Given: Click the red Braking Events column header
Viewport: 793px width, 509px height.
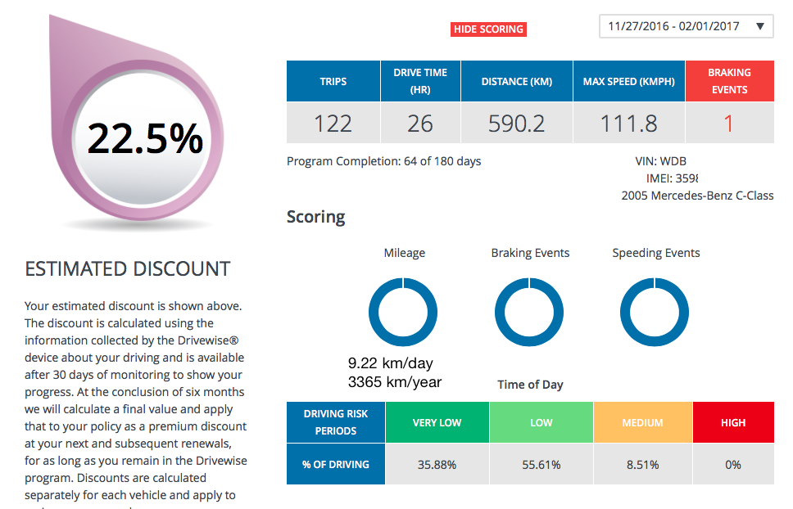Looking at the screenshot, I should tap(729, 80).
